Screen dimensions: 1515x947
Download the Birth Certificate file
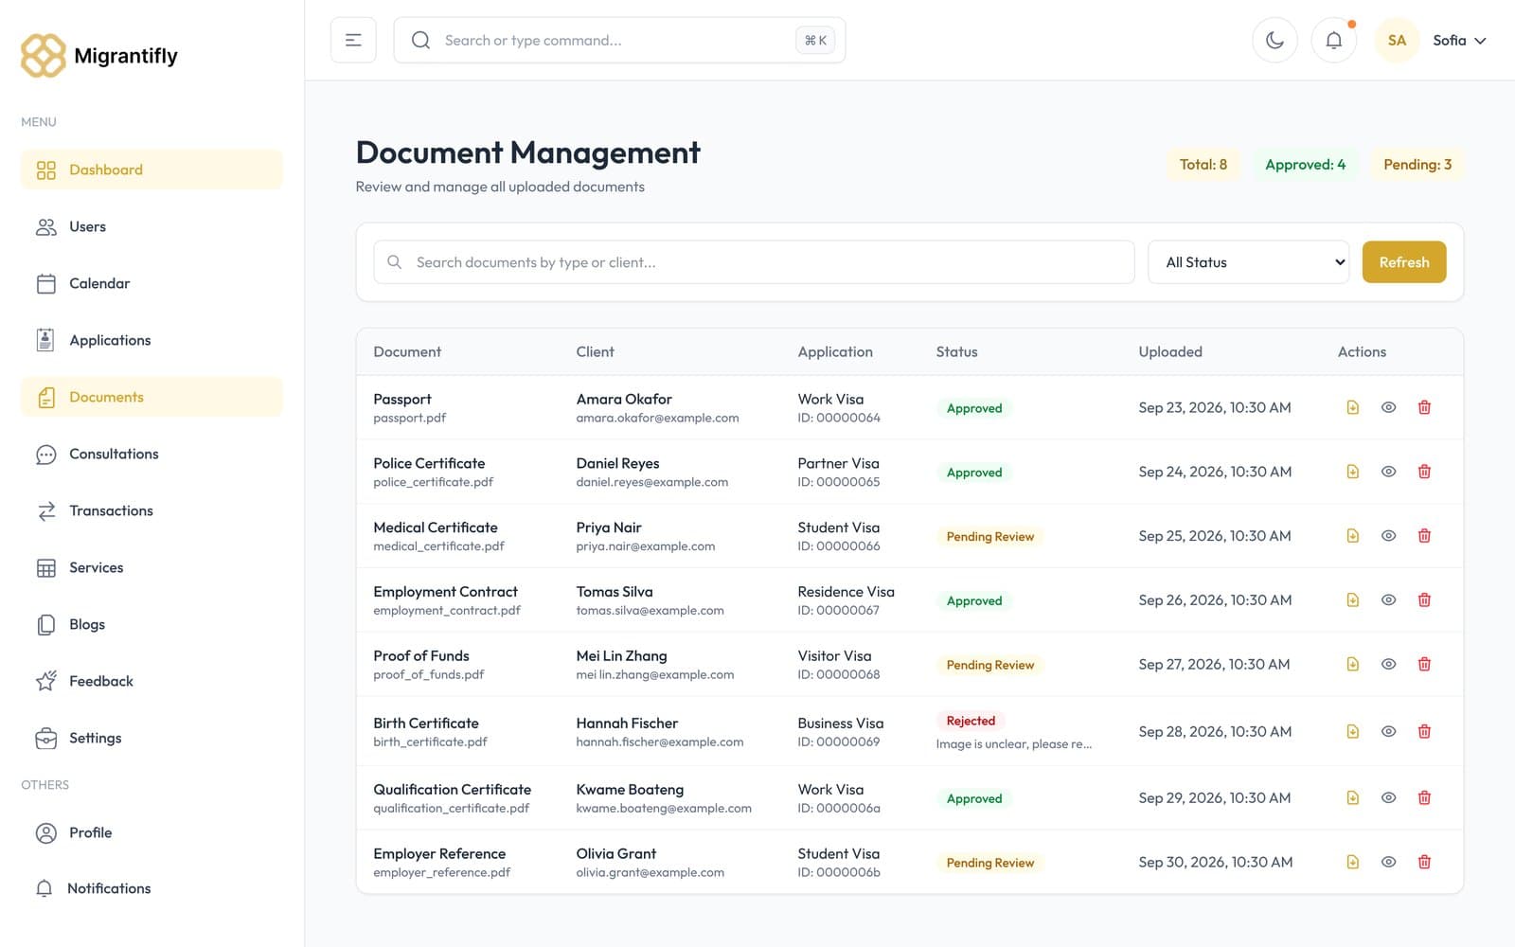(1352, 731)
